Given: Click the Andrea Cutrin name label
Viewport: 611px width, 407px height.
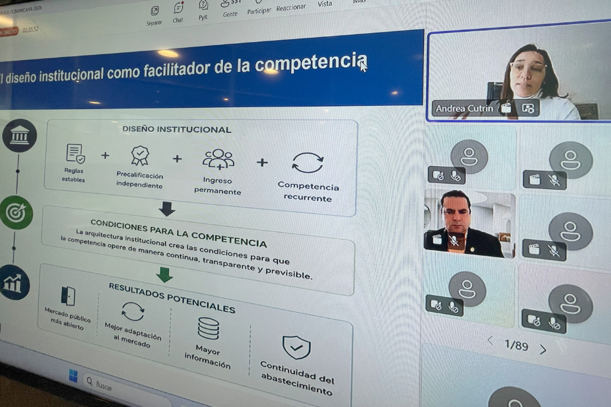Looking at the screenshot, I should (x=464, y=109).
